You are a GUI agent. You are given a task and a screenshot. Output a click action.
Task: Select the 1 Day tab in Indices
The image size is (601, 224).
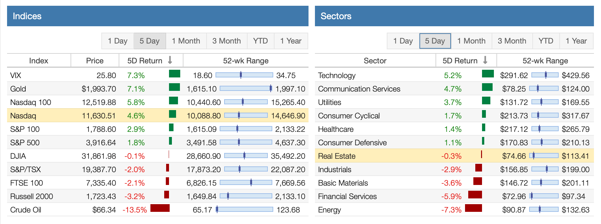(x=118, y=41)
